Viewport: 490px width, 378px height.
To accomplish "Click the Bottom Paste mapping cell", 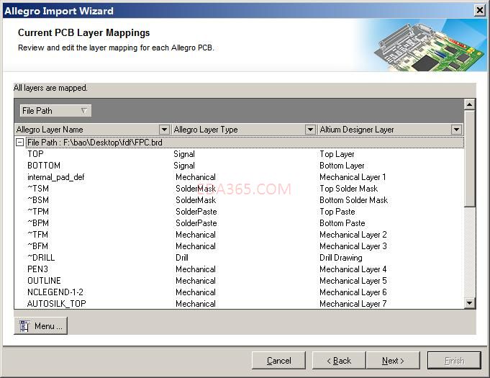I will (342, 223).
